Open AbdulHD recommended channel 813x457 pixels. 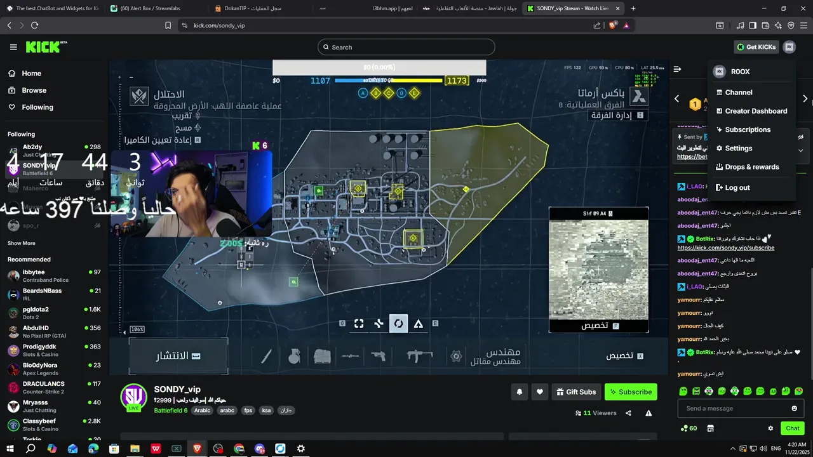pyautogui.click(x=54, y=332)
